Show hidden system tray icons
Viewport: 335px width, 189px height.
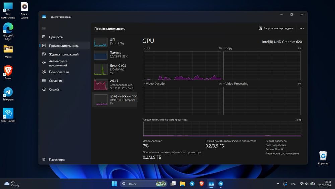[x=278, y=184]
